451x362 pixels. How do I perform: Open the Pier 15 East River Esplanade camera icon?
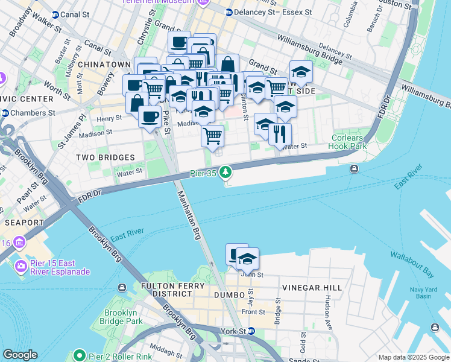click(20, 266)
